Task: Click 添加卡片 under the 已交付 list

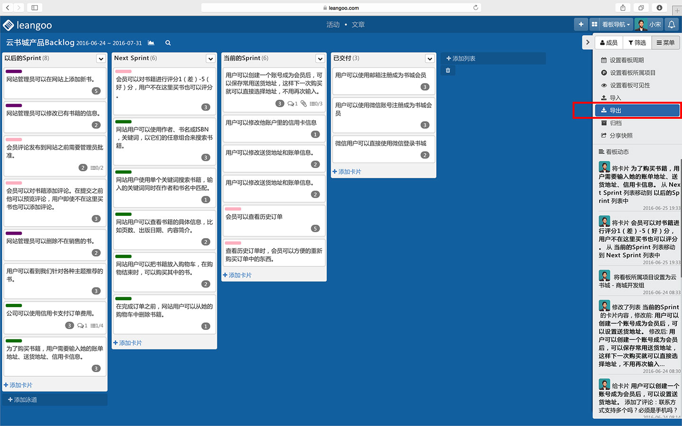Action: pyautogui.click(x=347, y=171)
